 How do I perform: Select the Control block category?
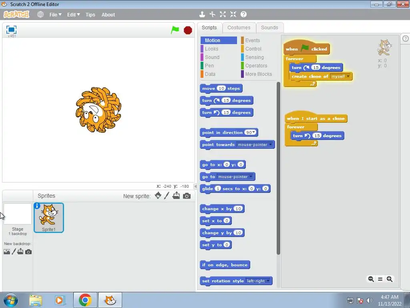[253, 49]
